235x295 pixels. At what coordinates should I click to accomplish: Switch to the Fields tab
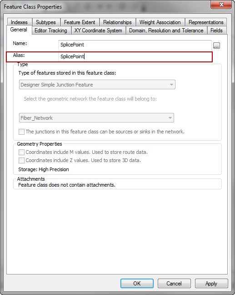(216, 31)
